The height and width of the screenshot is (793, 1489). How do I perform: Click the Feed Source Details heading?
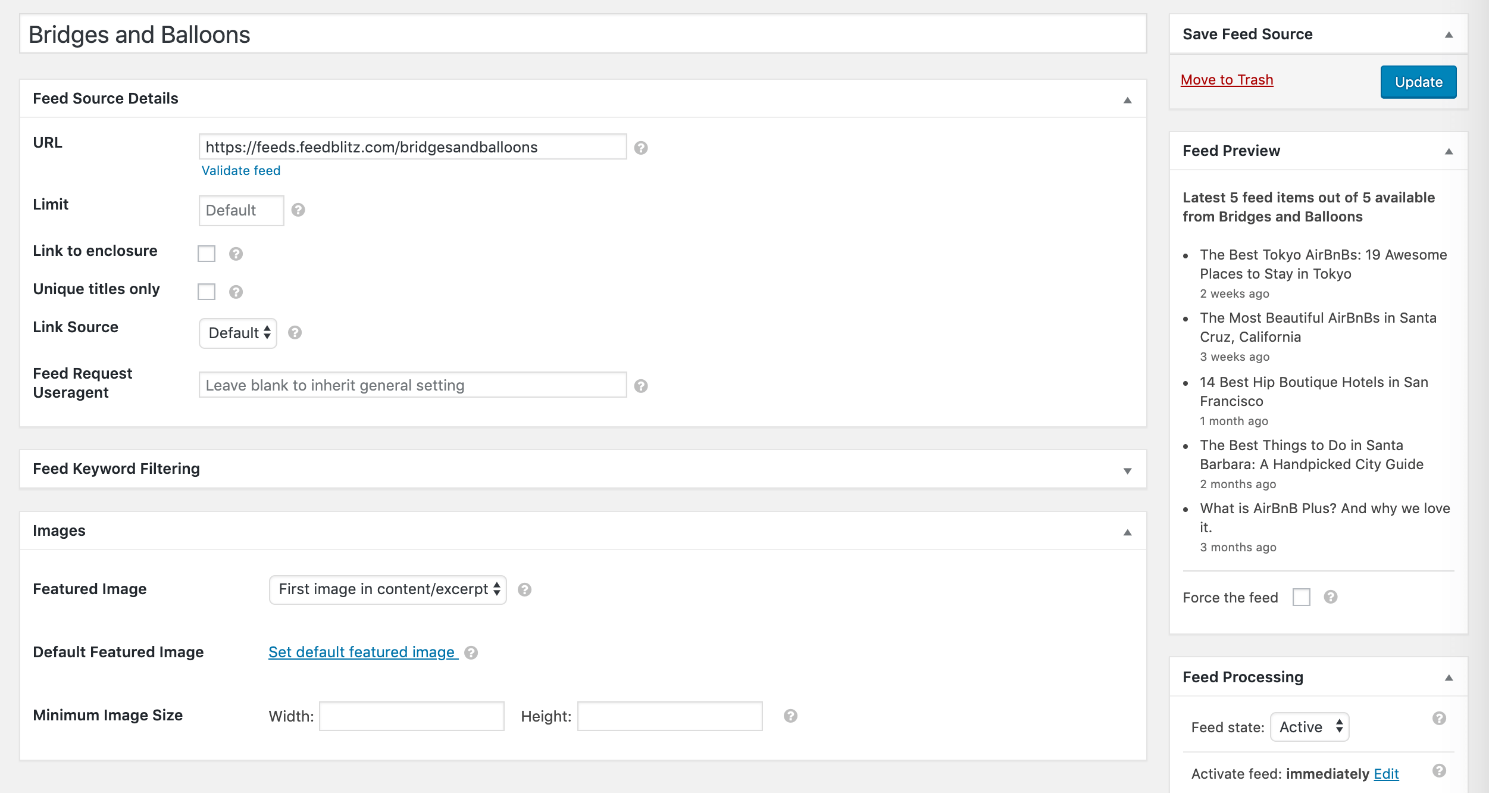point(105,99)
